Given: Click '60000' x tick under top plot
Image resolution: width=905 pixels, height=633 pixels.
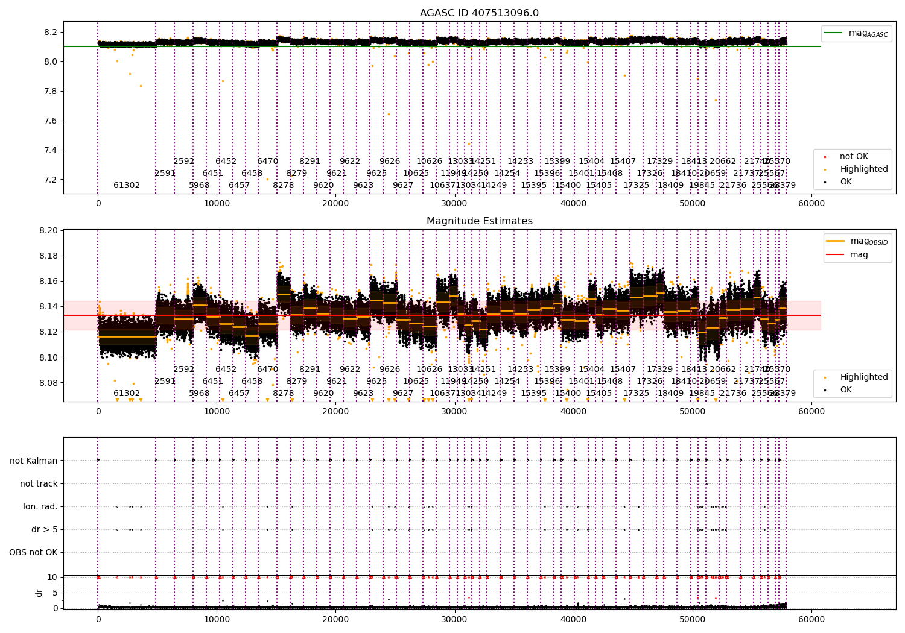Looking at the screenshot, I should [811, 204].
